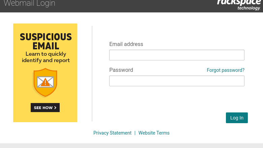Click the 'technology' word under Rackspace logo
This screenshot has height=148, width=263.
point(249,8)
